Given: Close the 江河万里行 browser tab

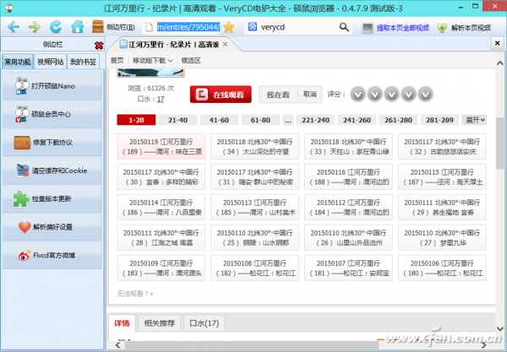Looking at the screenshot, I should [226, 44].
